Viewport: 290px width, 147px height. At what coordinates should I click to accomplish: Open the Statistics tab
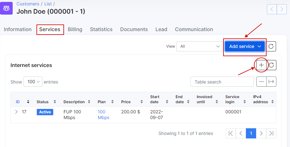101,29
